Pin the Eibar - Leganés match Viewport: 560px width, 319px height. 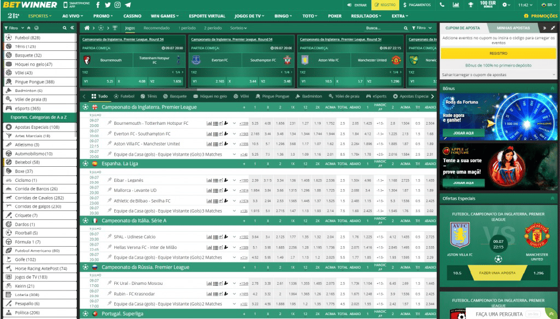tap(110, 180)
